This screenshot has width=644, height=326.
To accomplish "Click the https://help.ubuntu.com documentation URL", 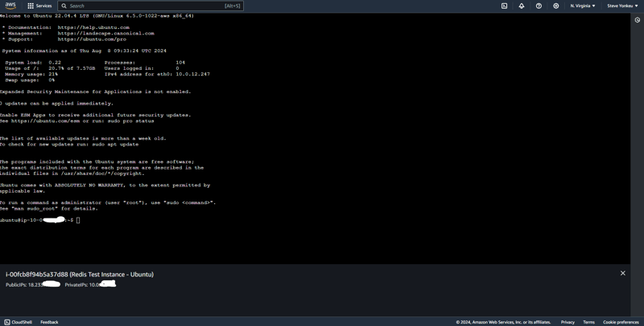I will pos(93,27).
